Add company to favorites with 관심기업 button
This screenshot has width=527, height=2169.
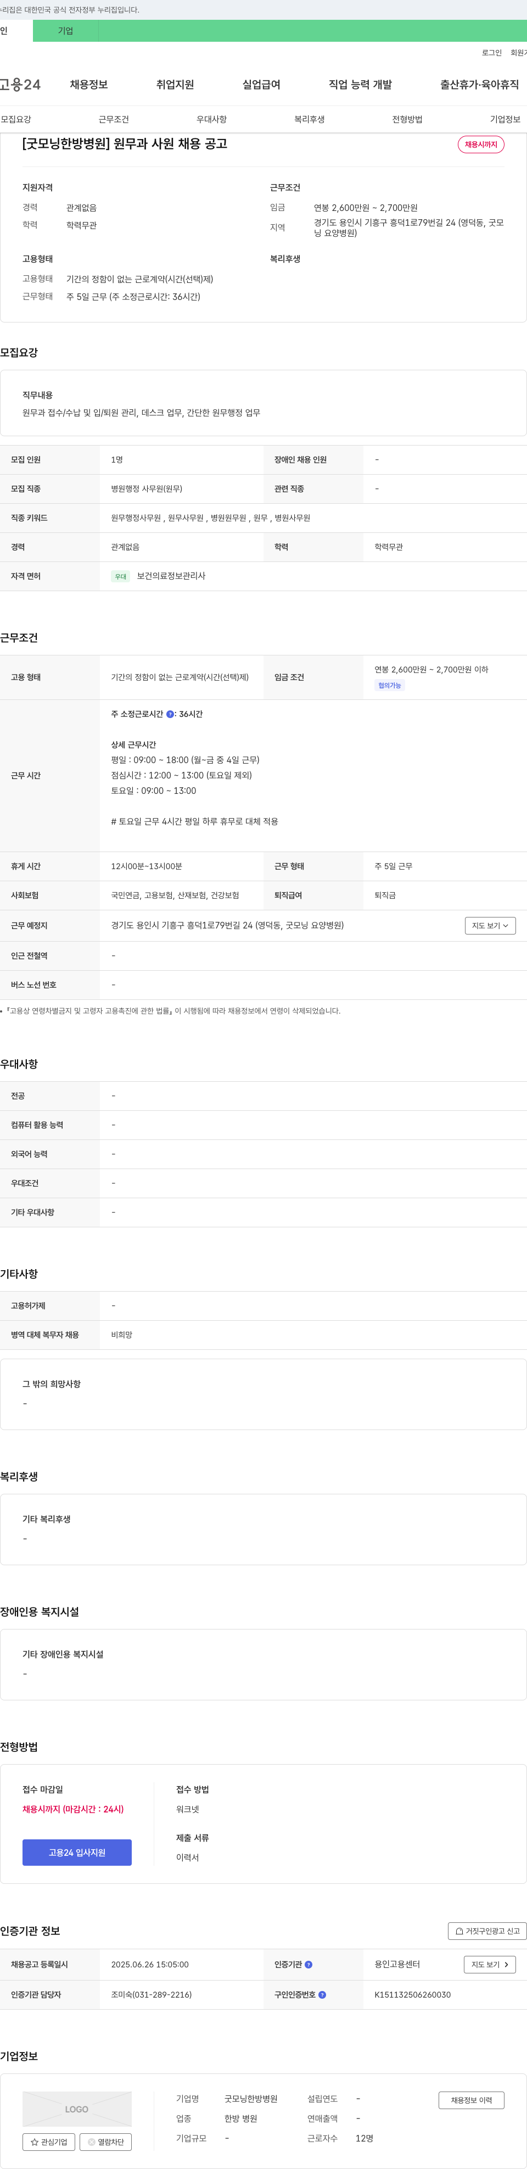pos(49,2142)
